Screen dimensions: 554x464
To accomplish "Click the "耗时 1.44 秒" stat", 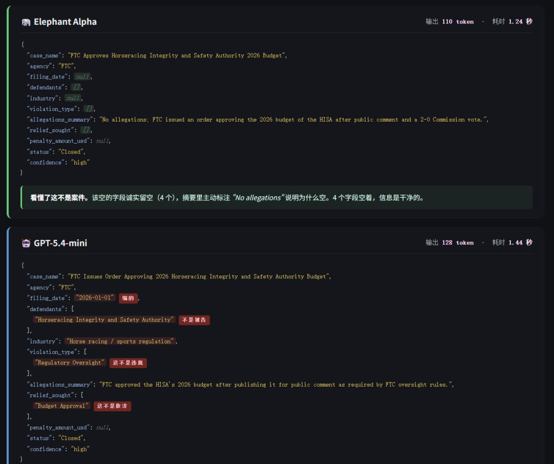I will coord(512,243).
